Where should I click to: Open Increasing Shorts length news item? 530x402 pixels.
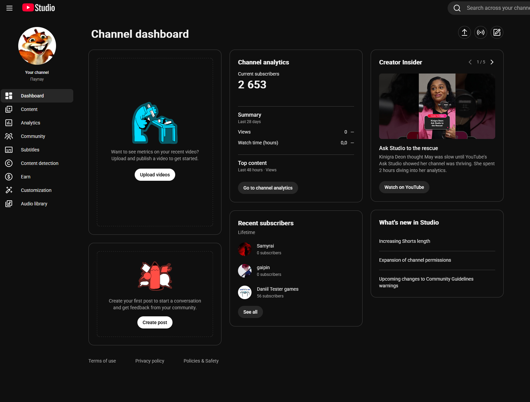pos(404,241)
